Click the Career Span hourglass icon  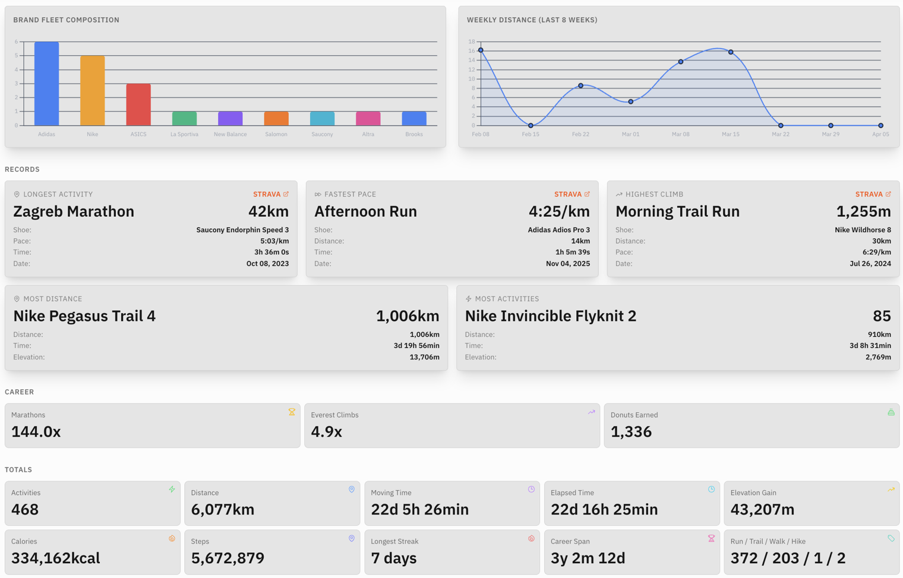coord(711,538)
